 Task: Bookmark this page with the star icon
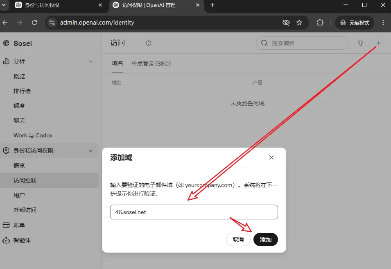coord(299,23)
